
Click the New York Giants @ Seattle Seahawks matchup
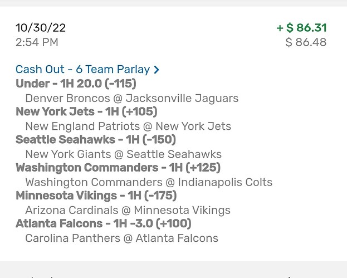(123, 154)
